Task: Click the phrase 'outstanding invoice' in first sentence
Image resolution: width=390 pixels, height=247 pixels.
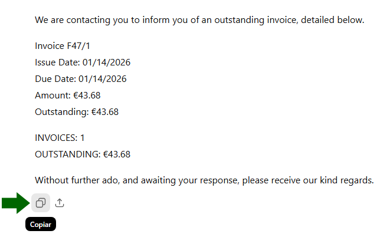Action: (248, 20)
